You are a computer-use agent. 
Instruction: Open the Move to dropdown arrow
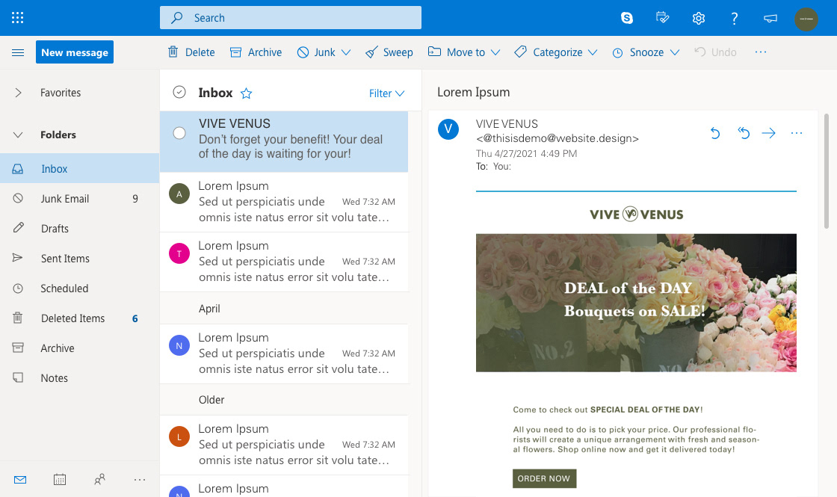pyautogui.click(x=495, y=52)
